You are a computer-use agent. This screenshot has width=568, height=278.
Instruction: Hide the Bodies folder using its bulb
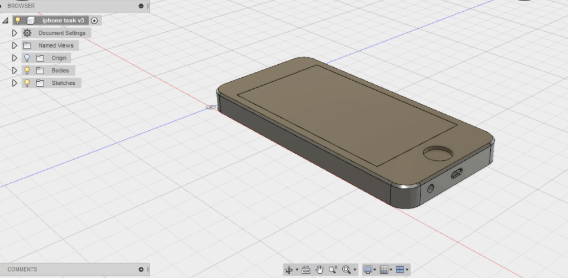point(27,70)
